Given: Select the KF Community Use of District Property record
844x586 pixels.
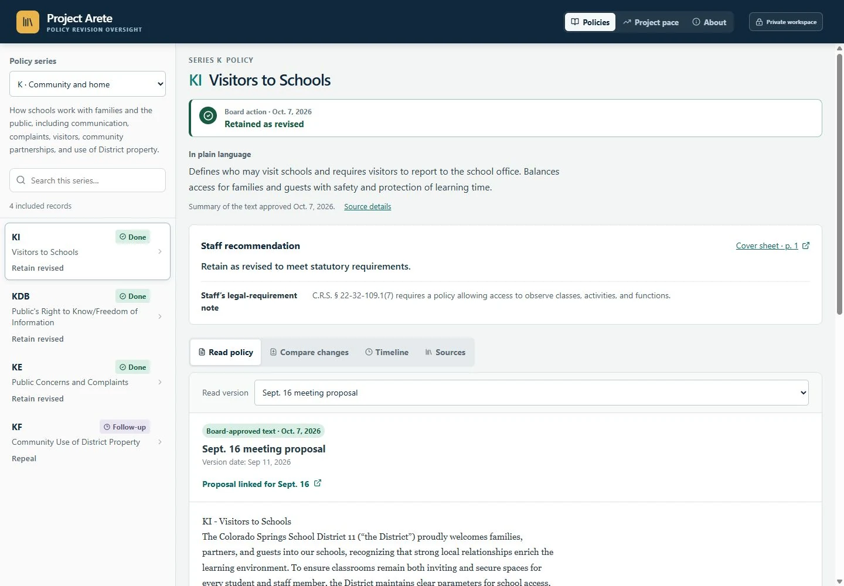Looking at the screenshot, I should 87,442.
